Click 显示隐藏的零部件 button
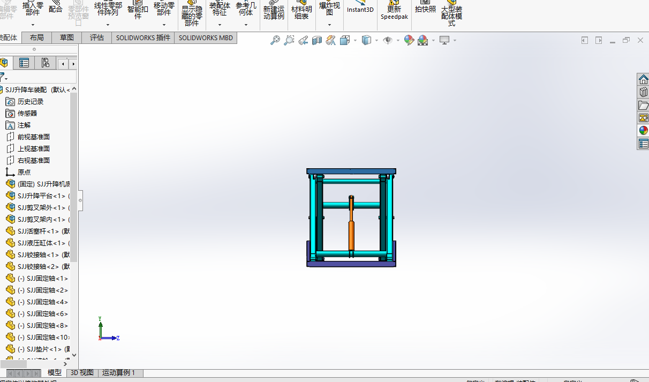Viewport: 649px width, 382px height. coord(191,13)
